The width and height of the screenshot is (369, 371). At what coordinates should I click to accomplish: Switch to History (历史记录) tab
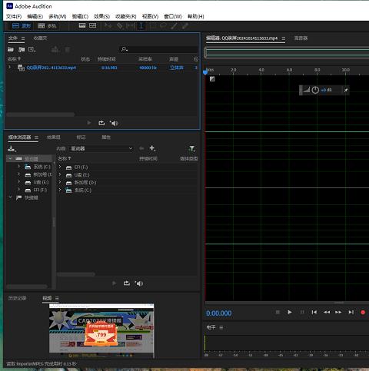17,298
